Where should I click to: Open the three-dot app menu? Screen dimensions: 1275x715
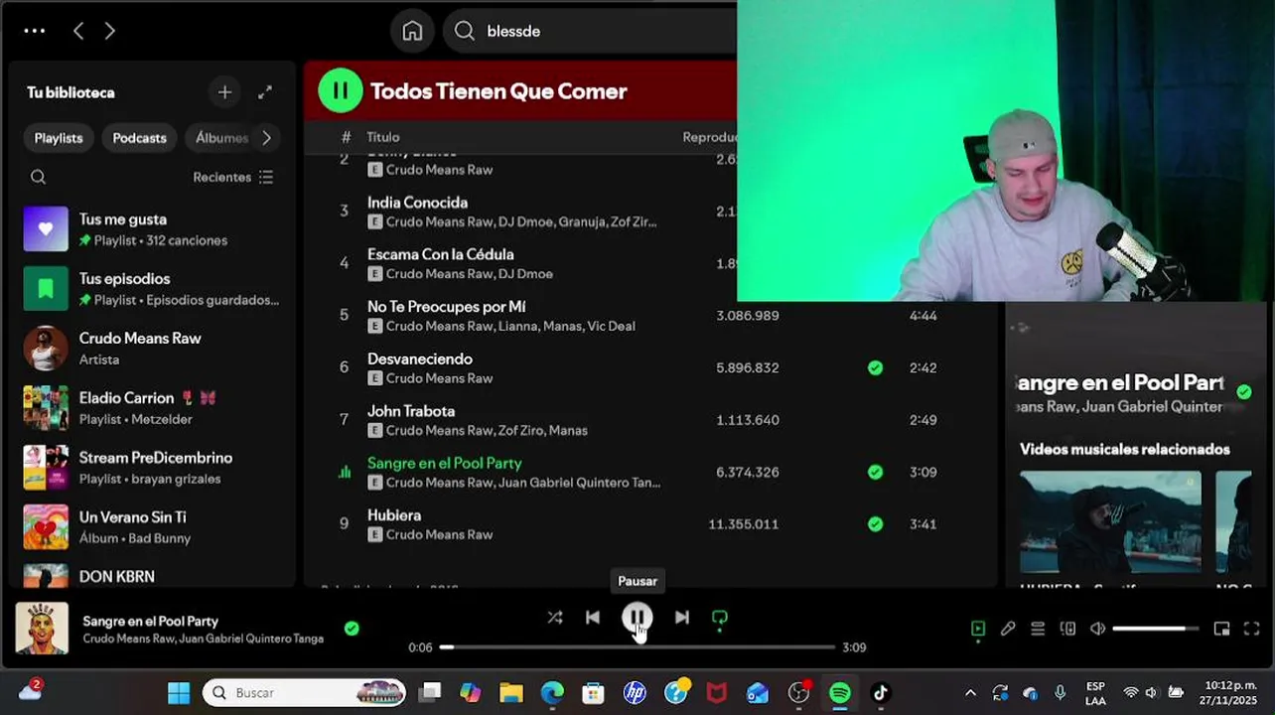click(x=35, y=31)
